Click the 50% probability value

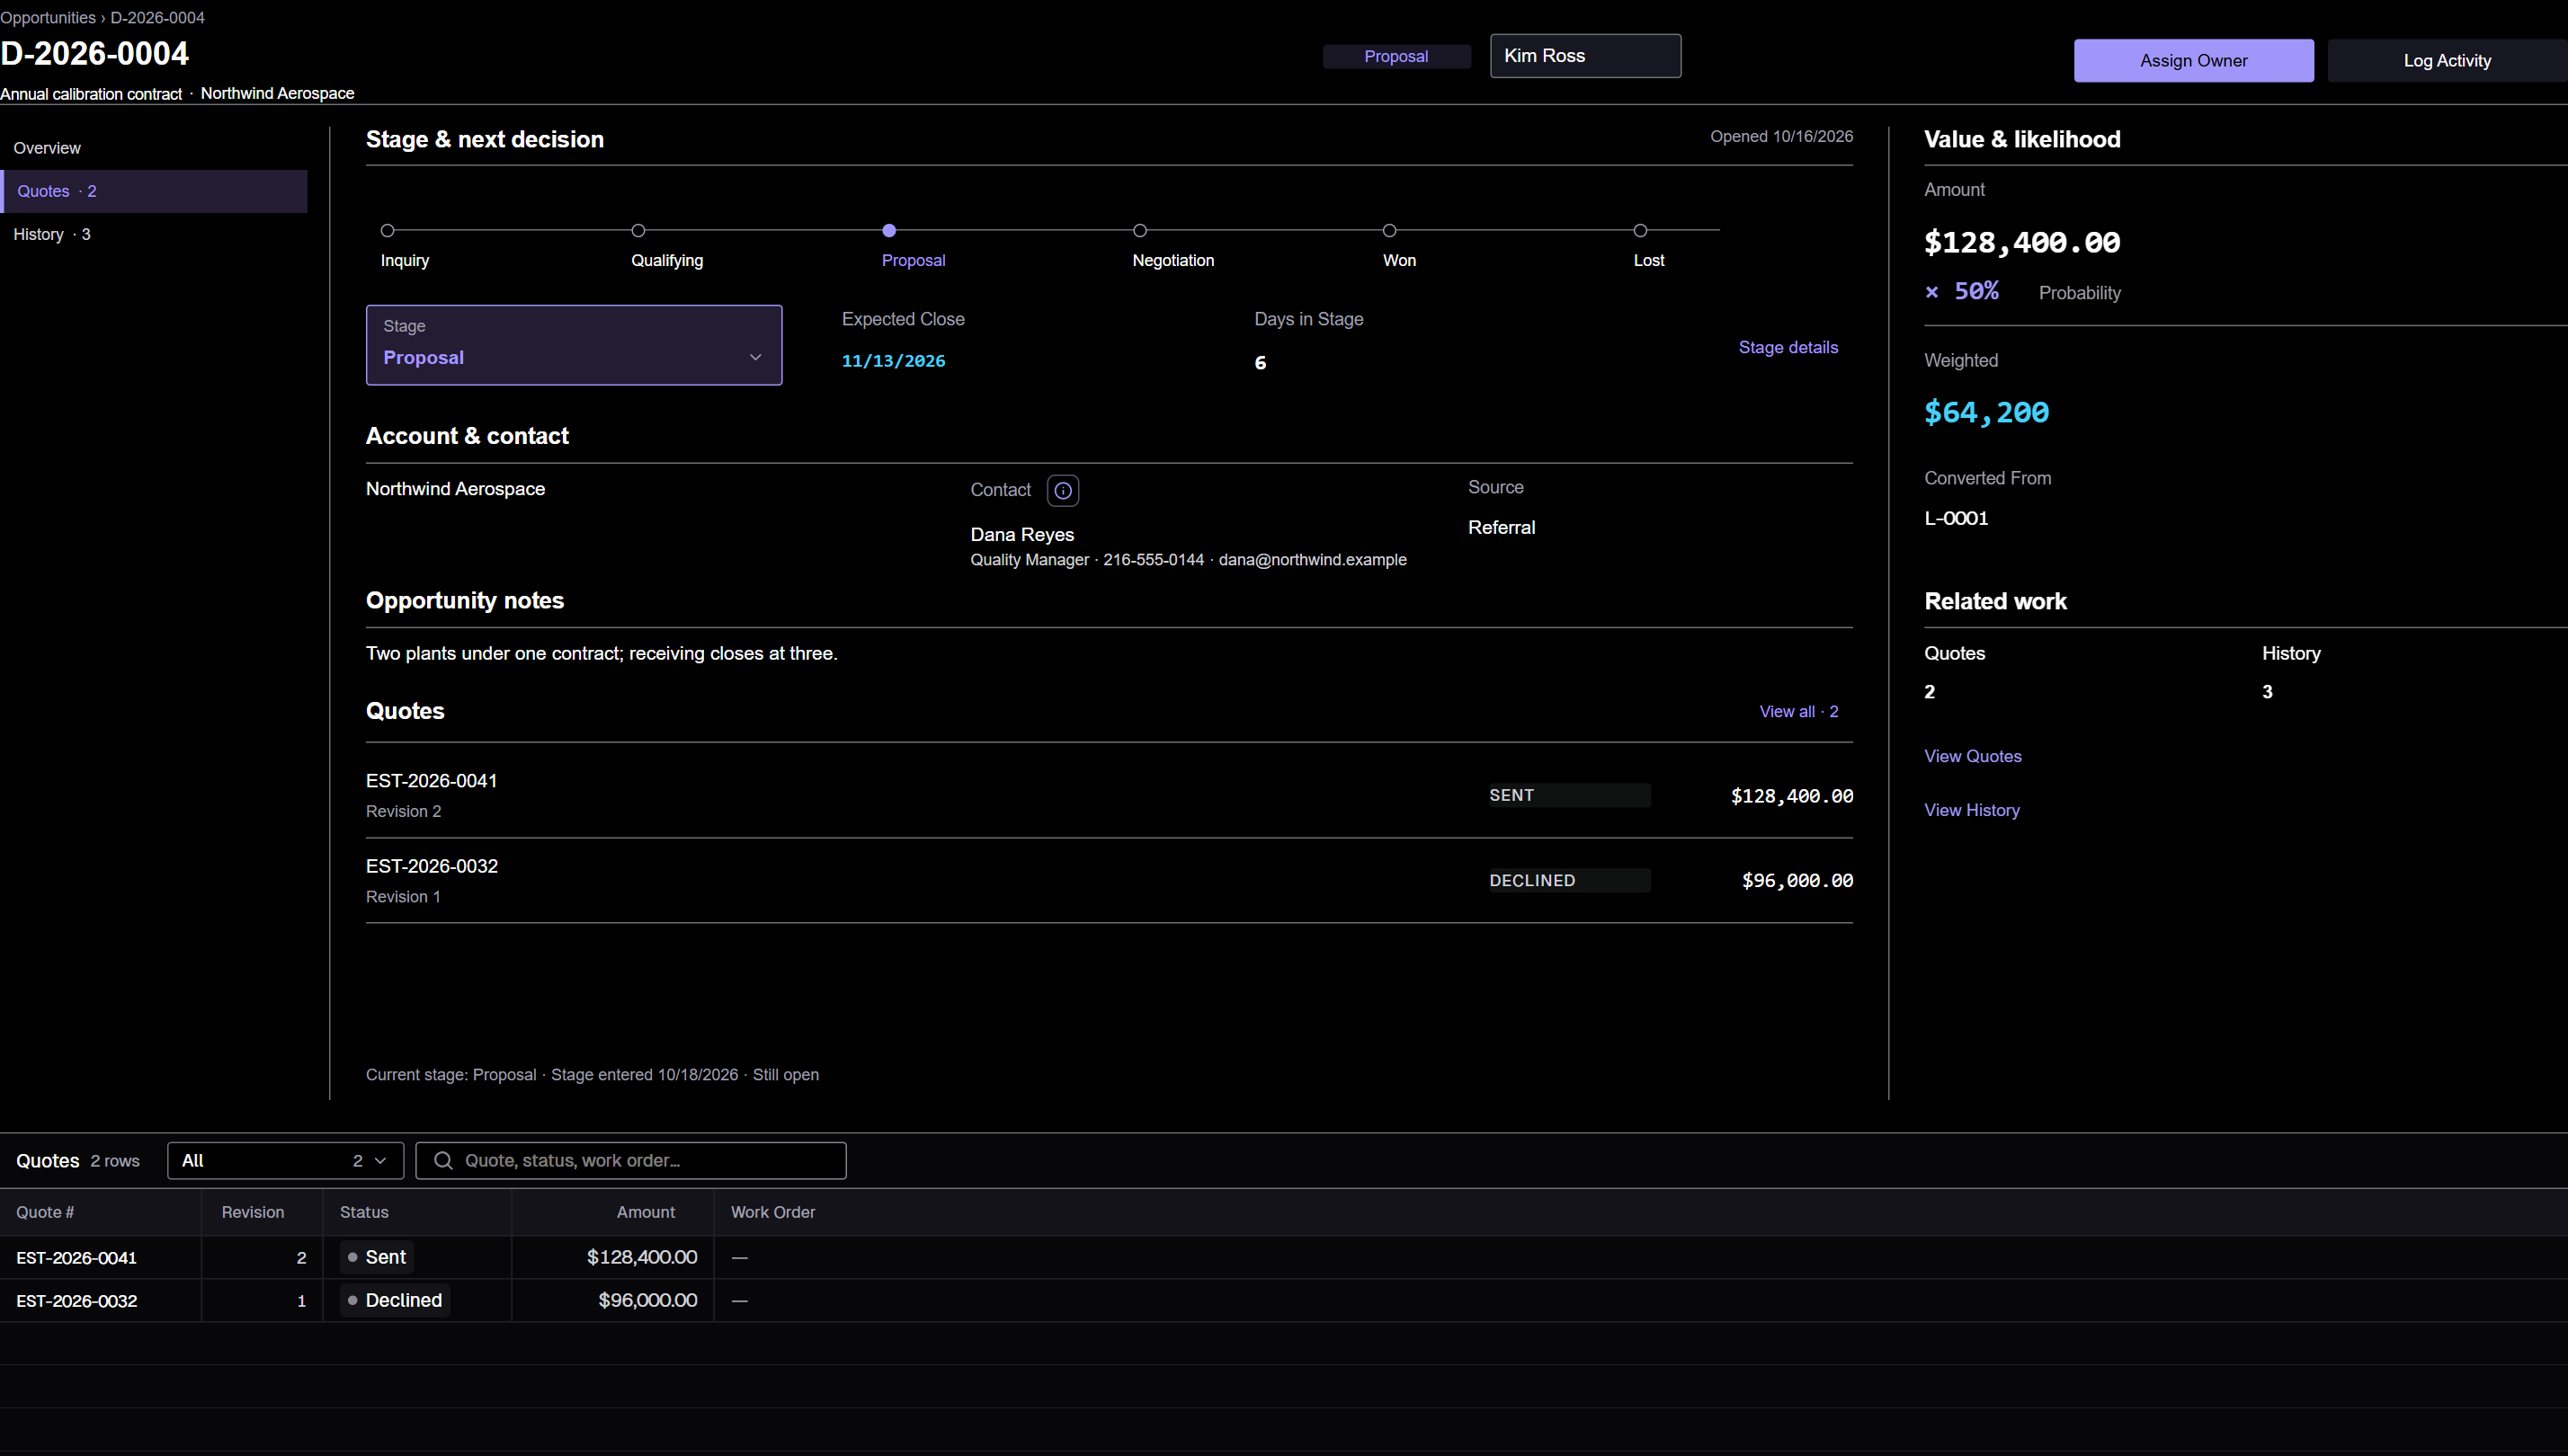coord(1975,291)
